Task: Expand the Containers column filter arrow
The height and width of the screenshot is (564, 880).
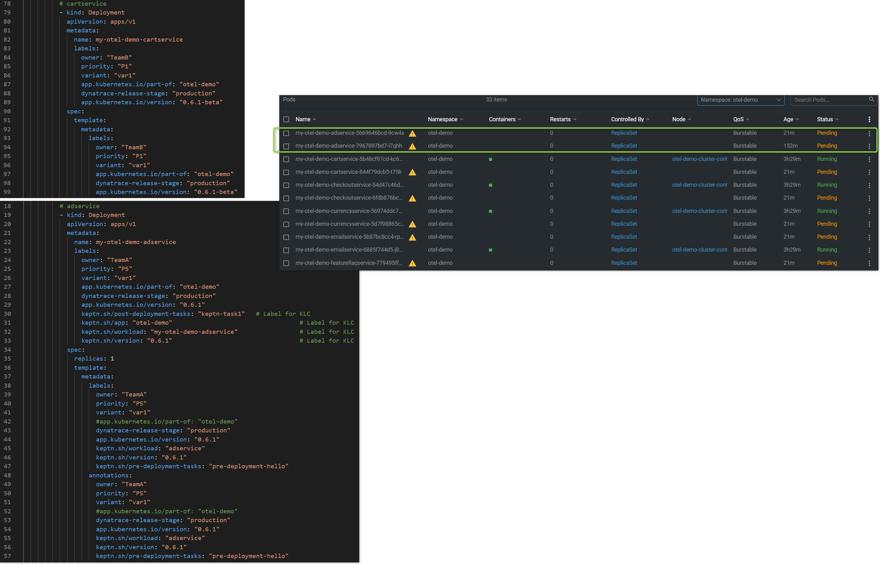Action: point(520,119)
